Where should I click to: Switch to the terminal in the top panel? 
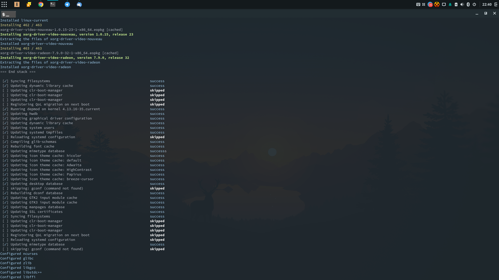point(53,4)
